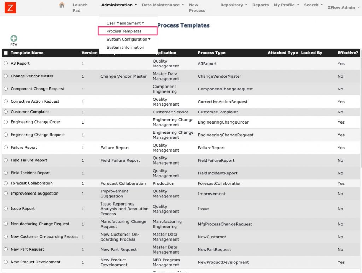Viewport: 362px width, 273px height.
Task: Click the A3Report process type cell
Action: (x=207, y=64)
